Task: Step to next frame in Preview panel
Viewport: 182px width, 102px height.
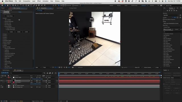Action: [x=174, y=11]
